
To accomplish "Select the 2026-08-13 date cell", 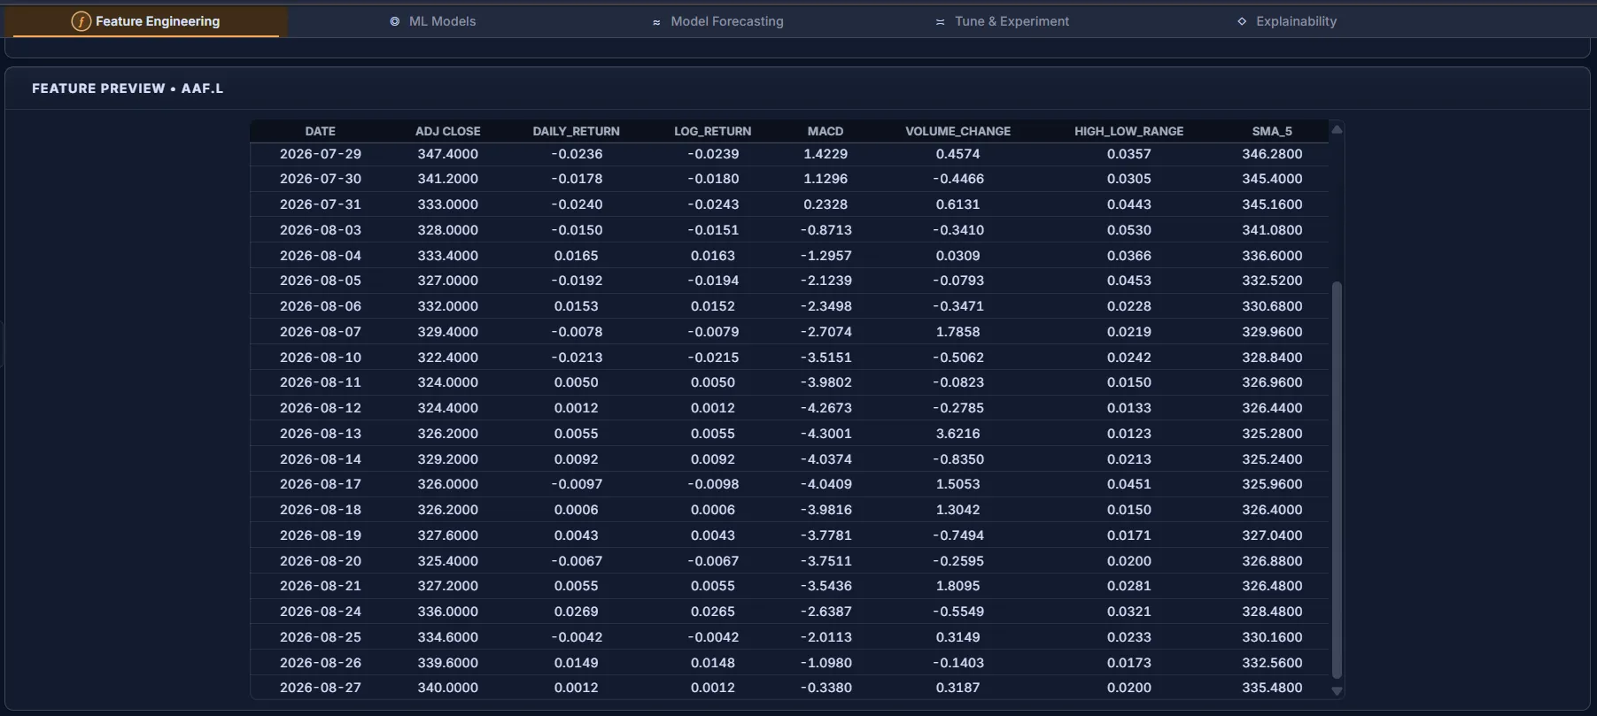I will coord(321,434).
